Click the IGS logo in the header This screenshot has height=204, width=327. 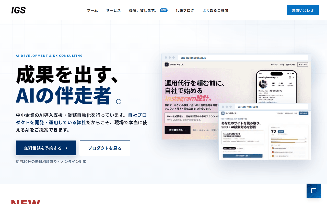(x=18, y=10)
